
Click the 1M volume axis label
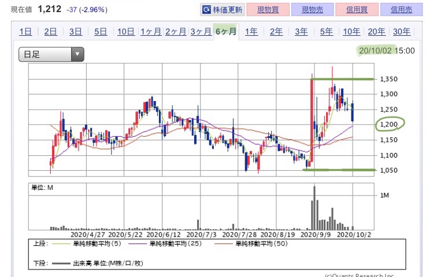384,195
